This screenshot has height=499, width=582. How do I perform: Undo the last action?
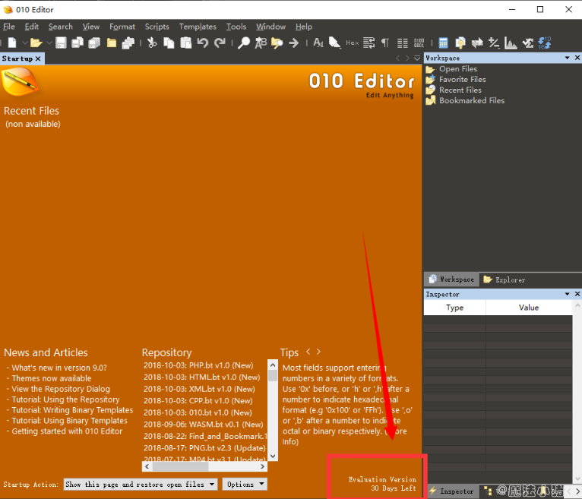pyautogui.click(x=203, y=43)
